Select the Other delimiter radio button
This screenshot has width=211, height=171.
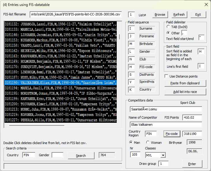(168, 33)
